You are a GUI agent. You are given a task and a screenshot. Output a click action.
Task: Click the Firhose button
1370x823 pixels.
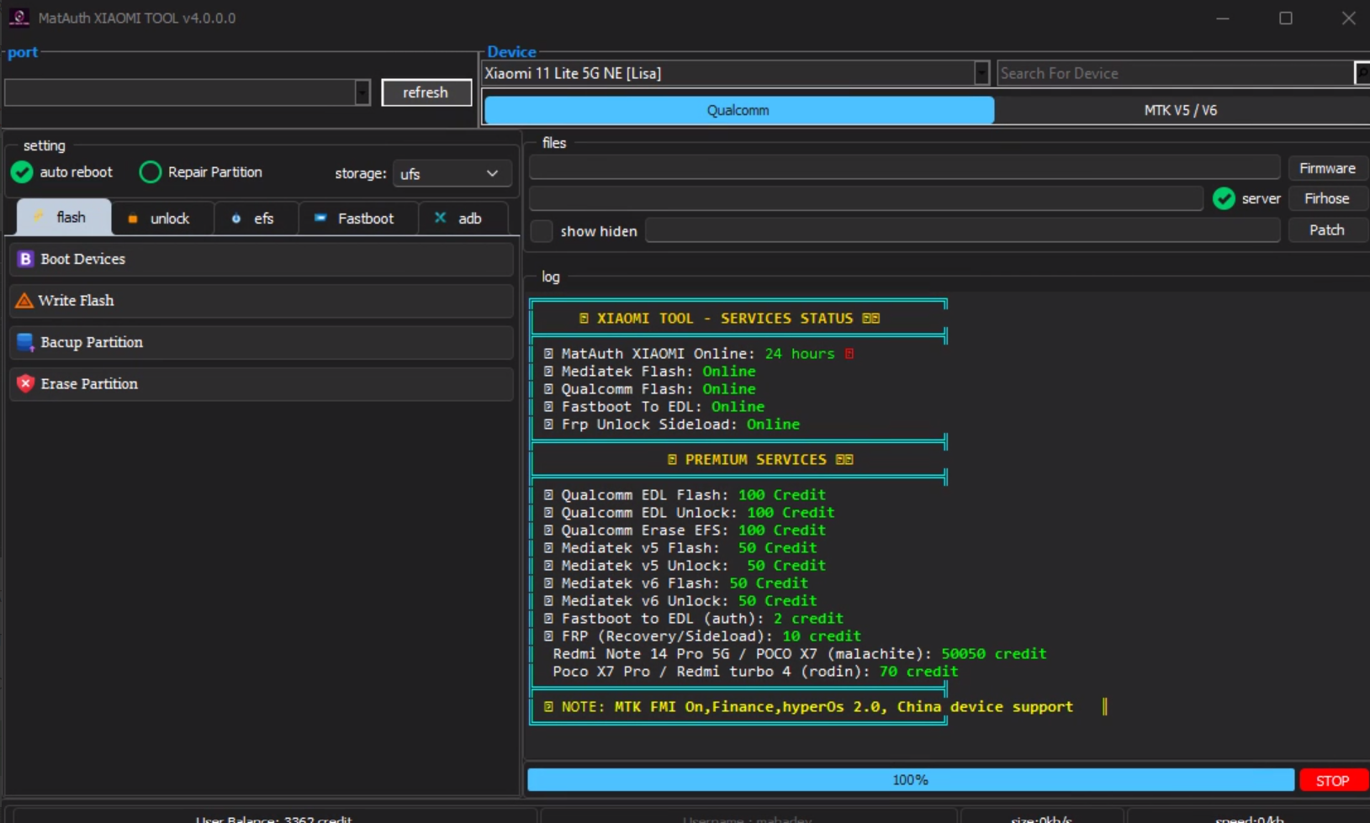pos(1327,198)
